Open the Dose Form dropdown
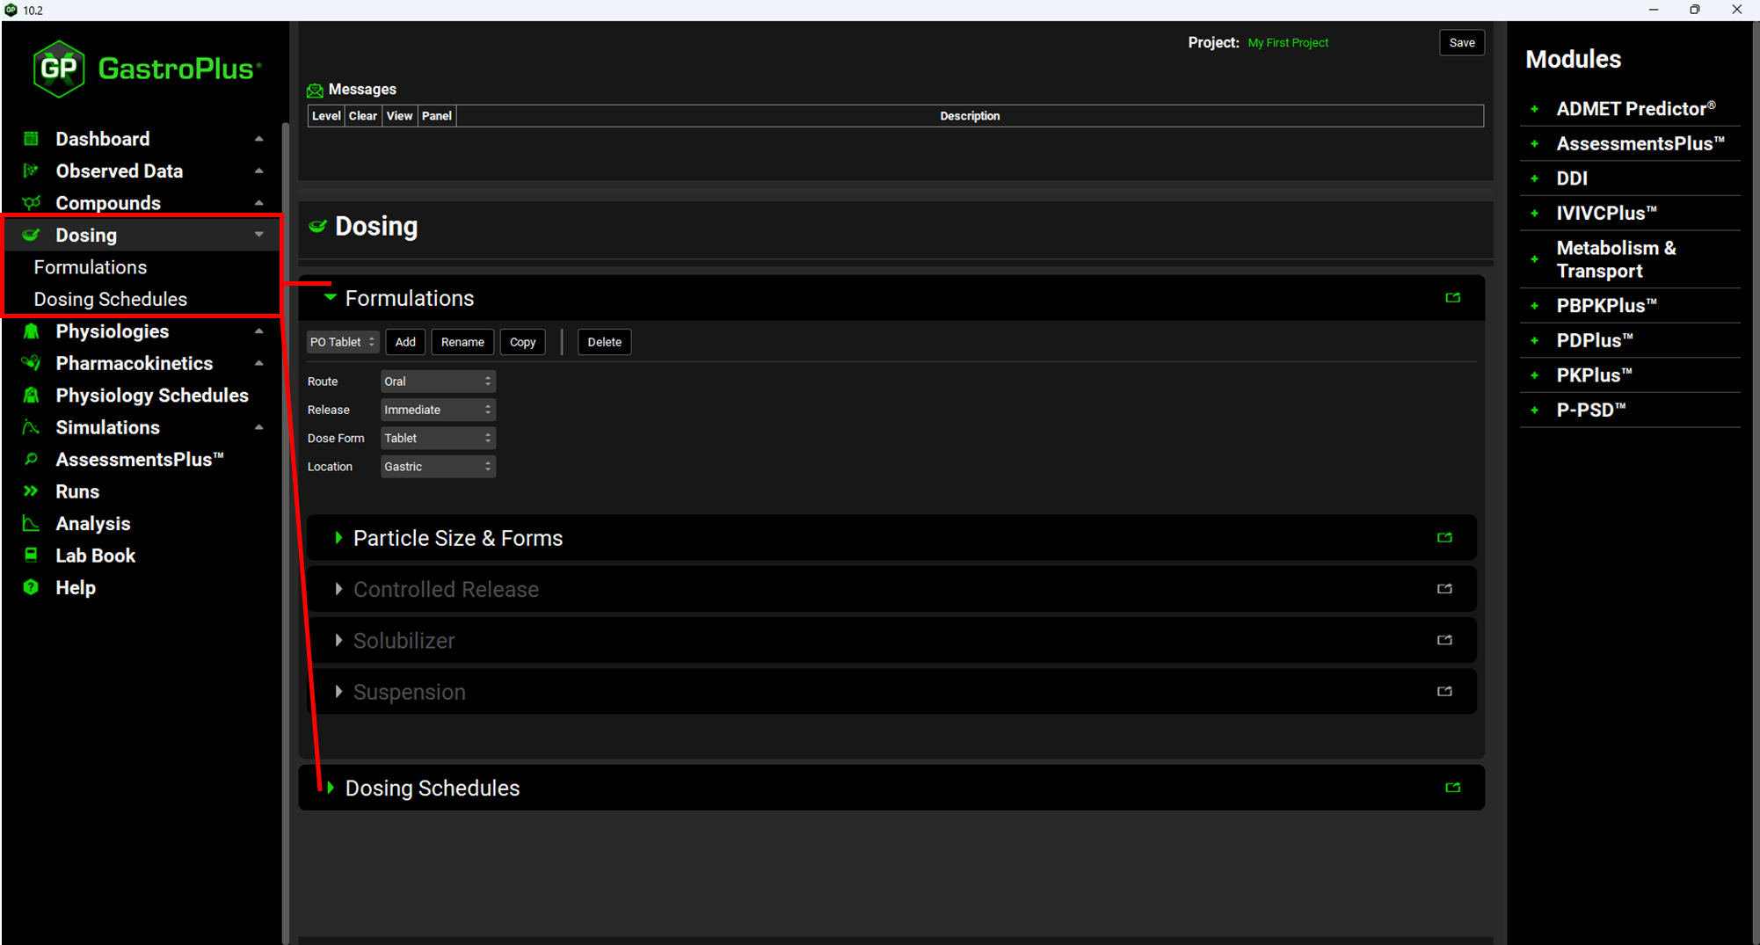Image resolution: width=1760 pixels, height=945 pixels. click(x=437, y=438)
